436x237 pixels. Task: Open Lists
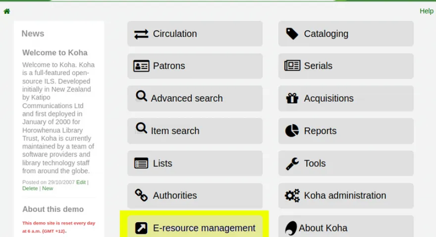(195, 163)
